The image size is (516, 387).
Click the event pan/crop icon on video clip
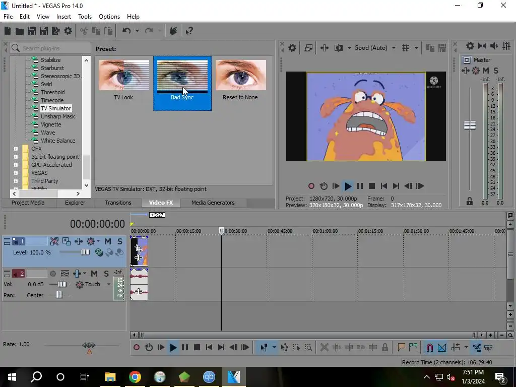[x=139, y=248]
